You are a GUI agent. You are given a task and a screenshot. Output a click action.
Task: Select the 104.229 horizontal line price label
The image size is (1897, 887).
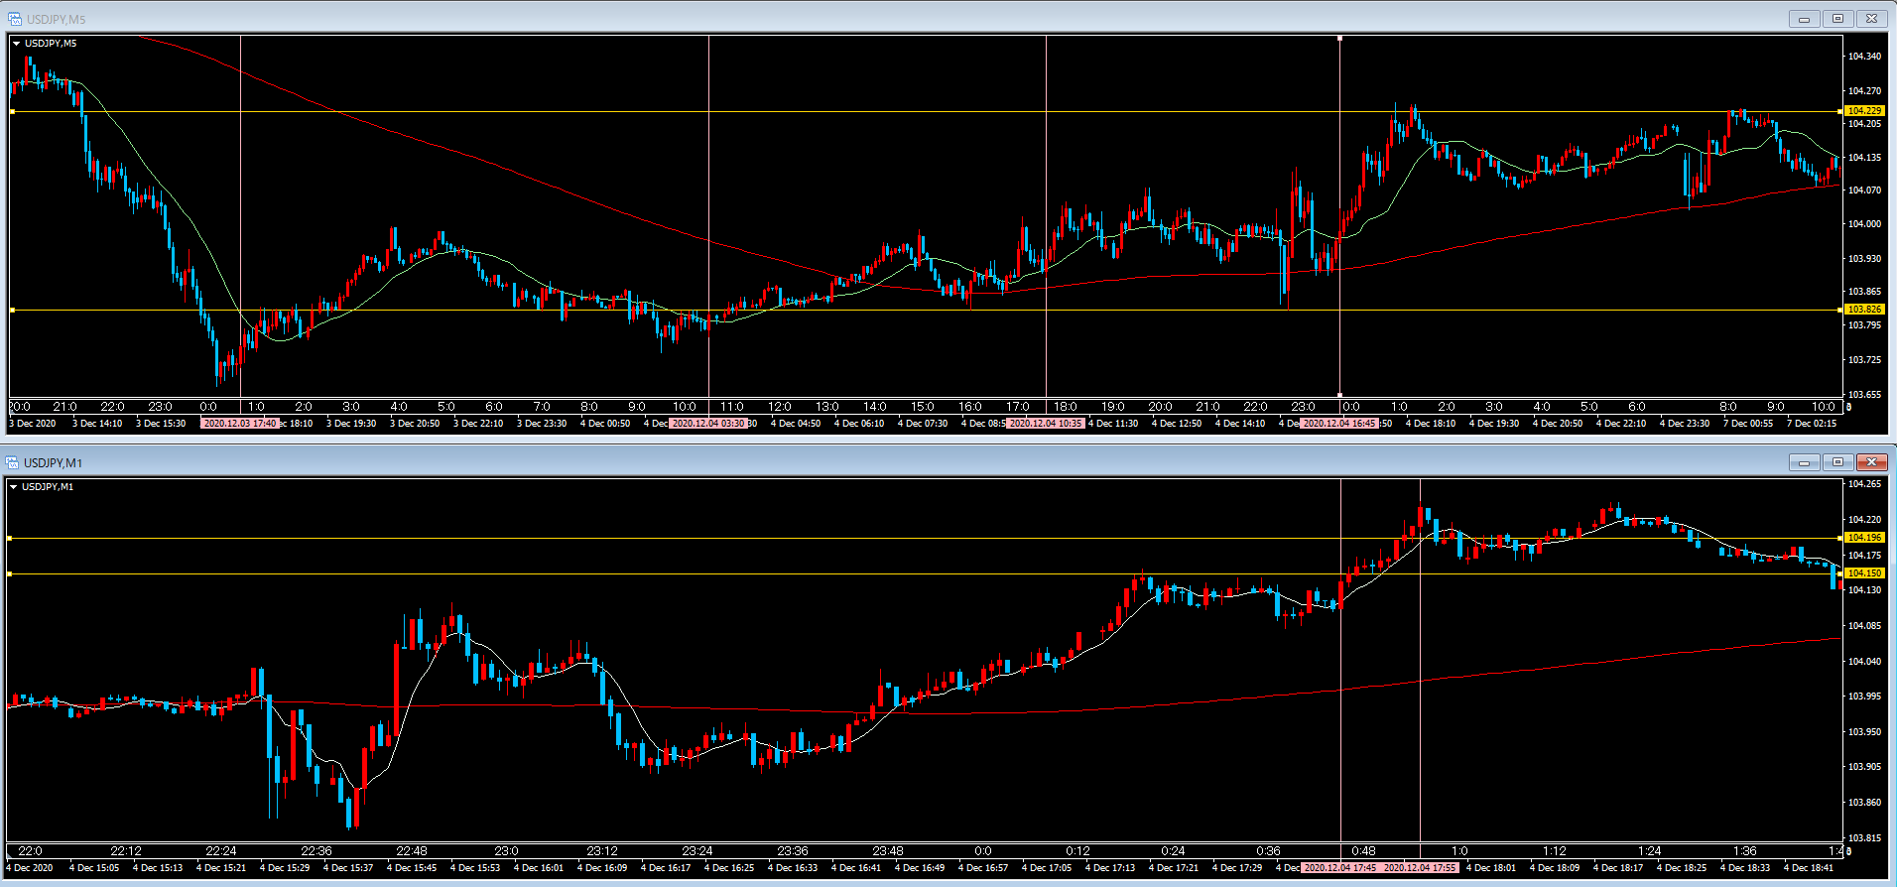pos(1864,111)
